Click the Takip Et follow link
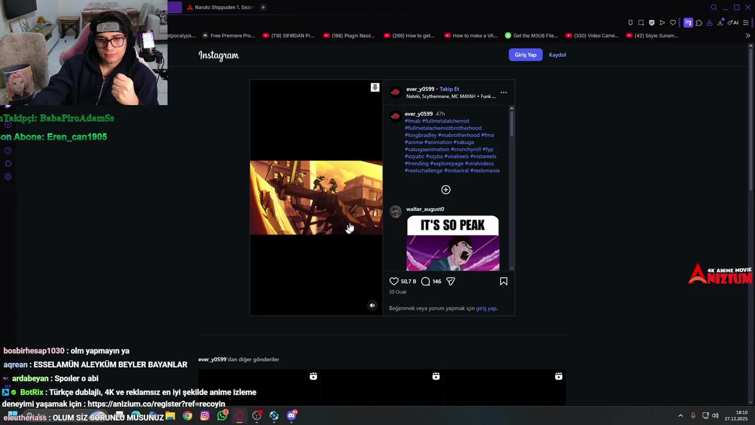 pyautogui.click(x=449, y=89)
